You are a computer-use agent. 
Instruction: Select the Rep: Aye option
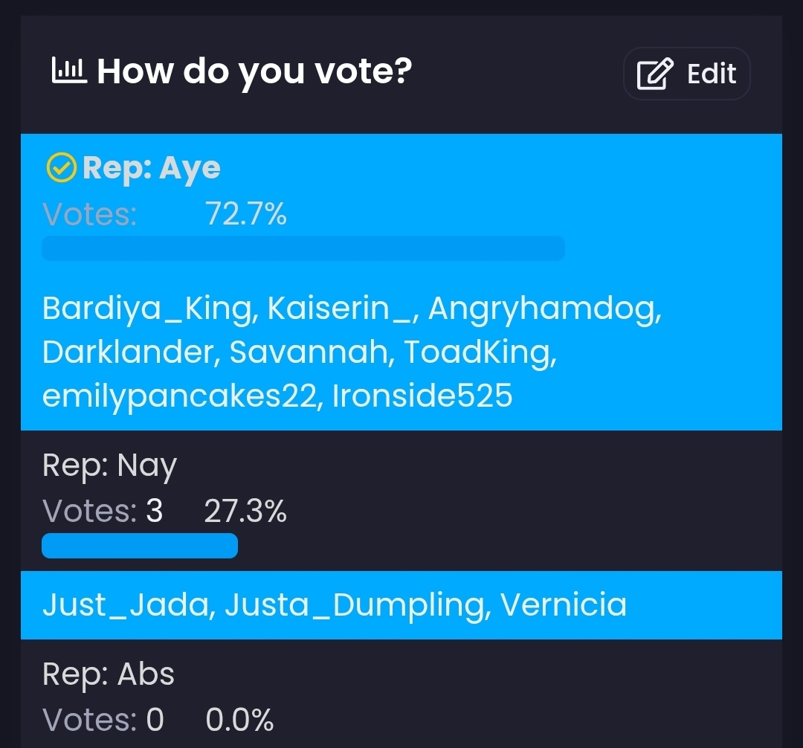152,169
